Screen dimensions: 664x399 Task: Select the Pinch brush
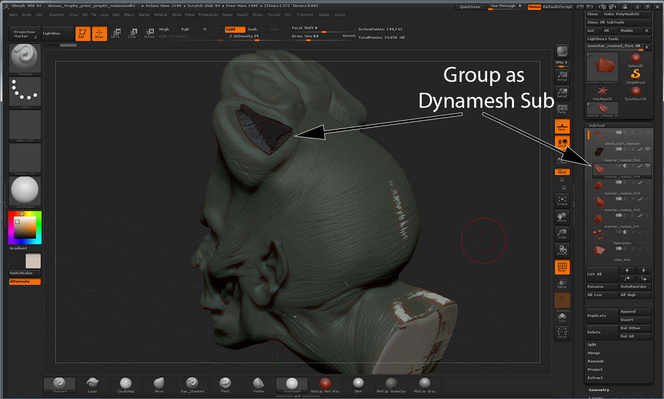[x=225, y=385]
